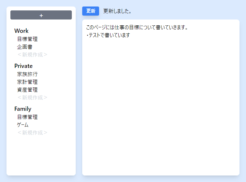This screenshot has height=182, width=246.
Task: Click the blue 更新 button
Action: [x=91, y=11]
